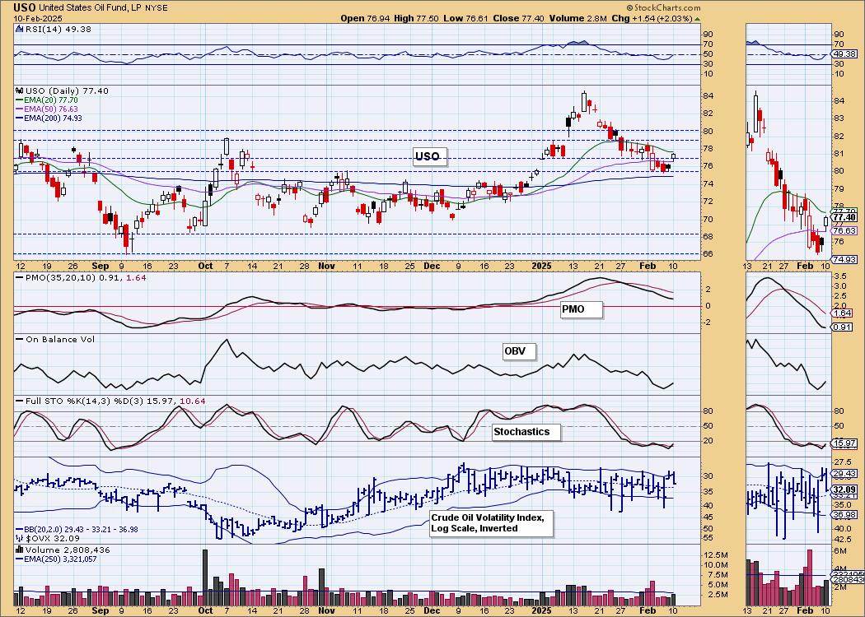Screen dimensions: 865x617
Task: Click the "6M" axis label on the zoomed volume panel
Action: 840,551
